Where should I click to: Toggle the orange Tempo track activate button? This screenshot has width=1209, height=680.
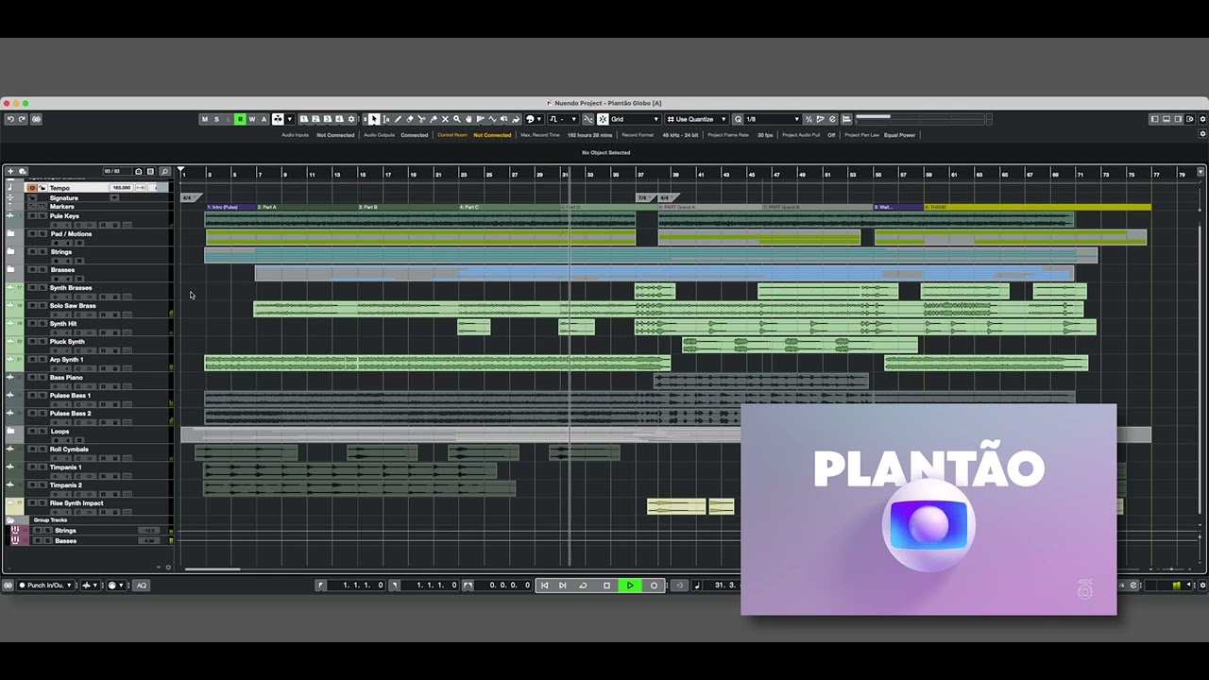[x=32, y=188]
